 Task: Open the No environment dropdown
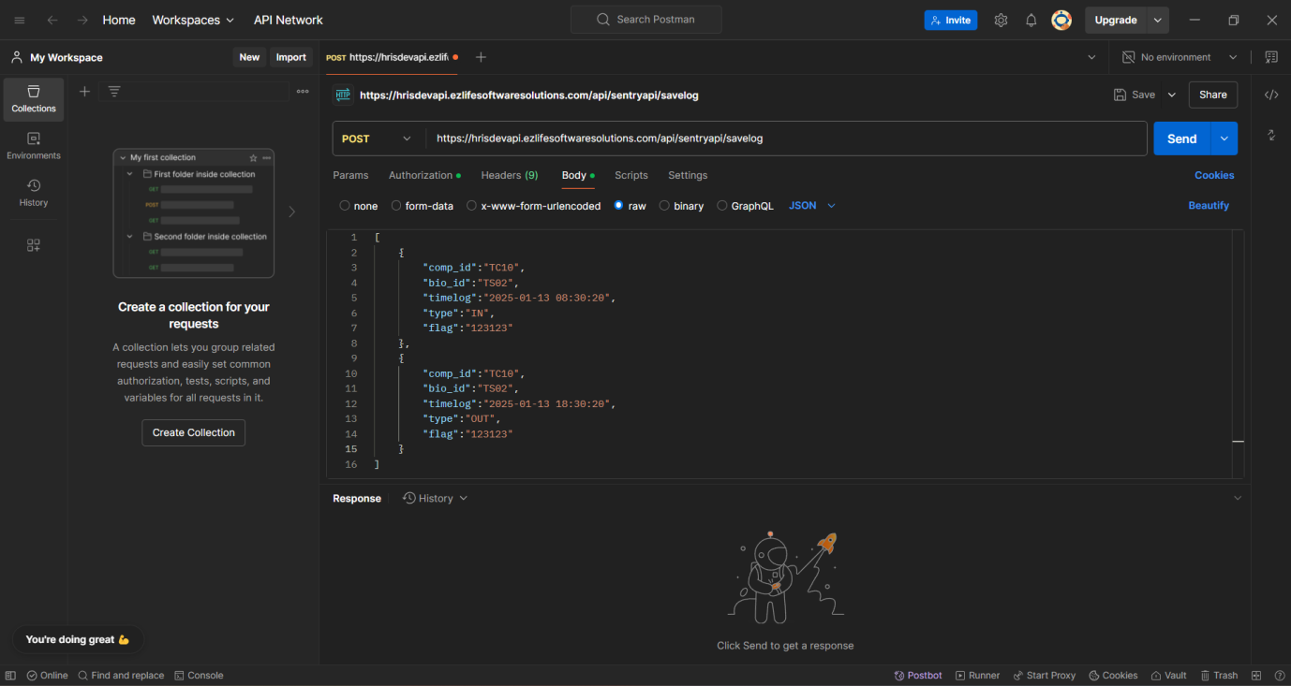[x=1180, y=57]
